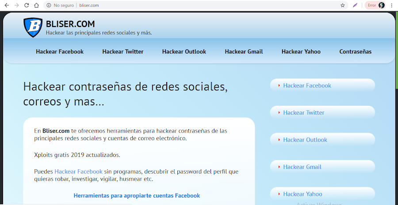Open sidebar link Hackear Outlook
Screen dimensions: 398x205
click(x=305, y=140)
